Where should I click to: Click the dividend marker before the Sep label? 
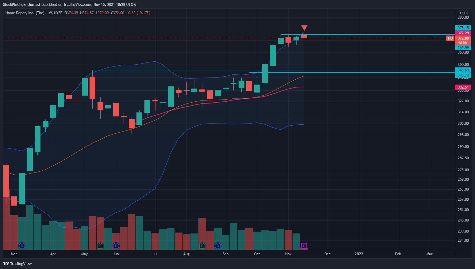218,246
